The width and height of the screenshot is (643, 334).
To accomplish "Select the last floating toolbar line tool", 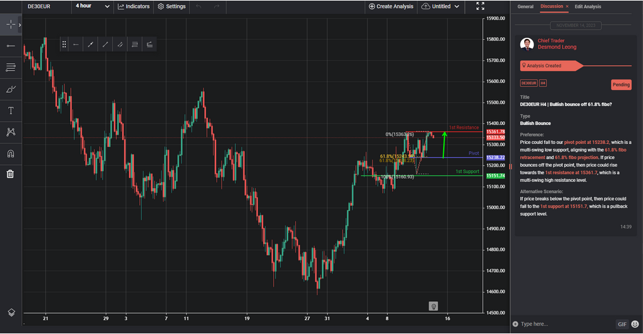I will [150, 45].
